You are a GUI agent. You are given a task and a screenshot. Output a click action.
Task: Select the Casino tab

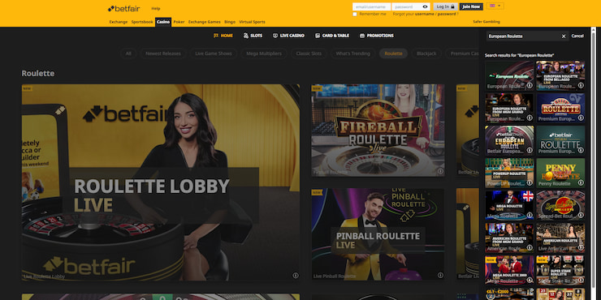click(163, 22)
